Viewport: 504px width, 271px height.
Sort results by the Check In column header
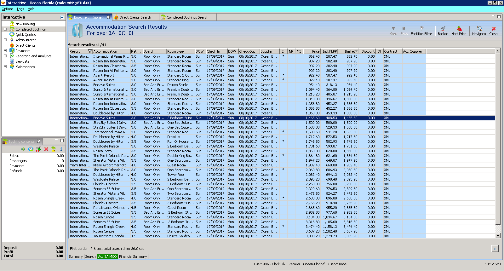(x=217, y=51)
